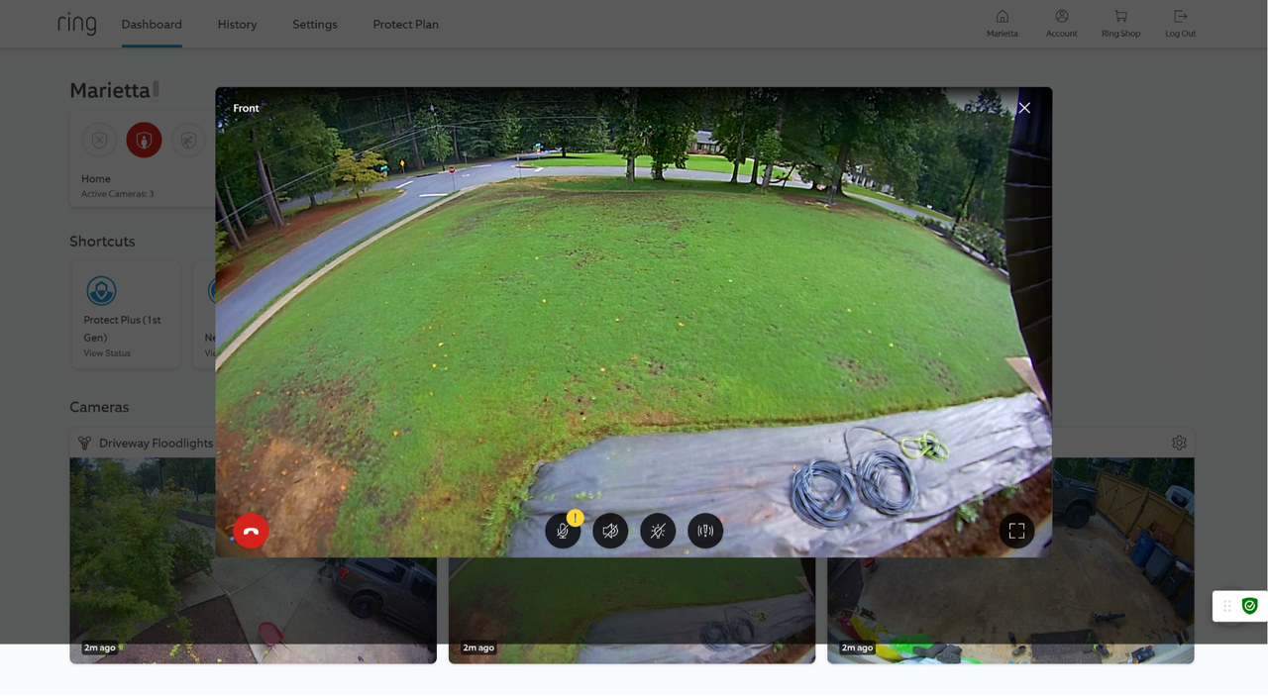Go to the Protect Plan tab
Viewport: 1268px width, 696px height.
[x=405, y=24]
